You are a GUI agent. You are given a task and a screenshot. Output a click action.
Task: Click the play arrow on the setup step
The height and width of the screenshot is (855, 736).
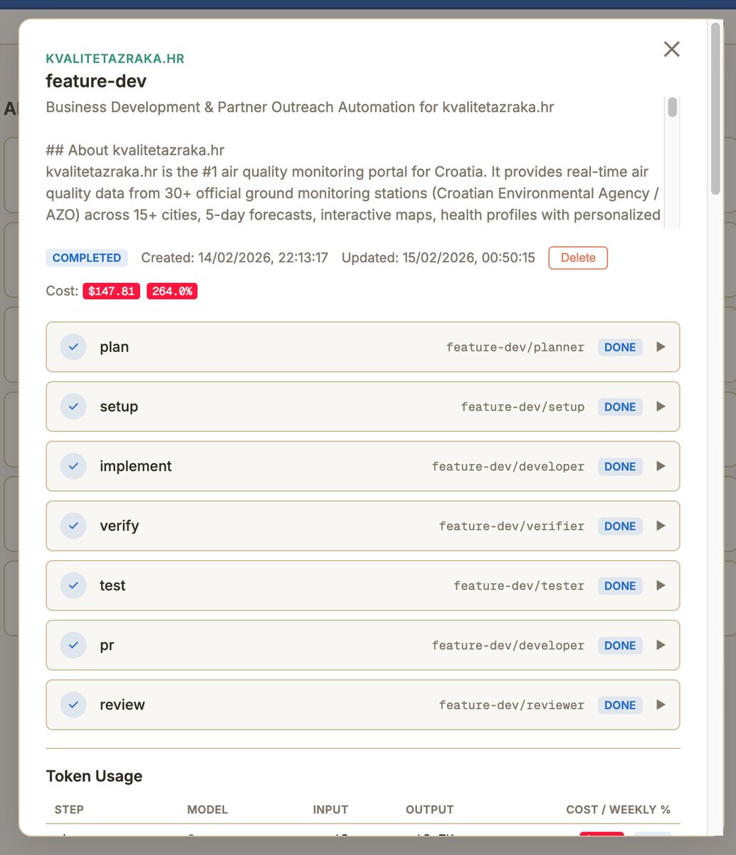(661, 406)
